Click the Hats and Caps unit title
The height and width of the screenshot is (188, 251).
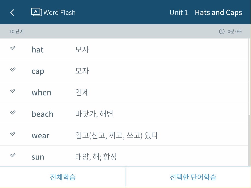(x=218, y=13)
